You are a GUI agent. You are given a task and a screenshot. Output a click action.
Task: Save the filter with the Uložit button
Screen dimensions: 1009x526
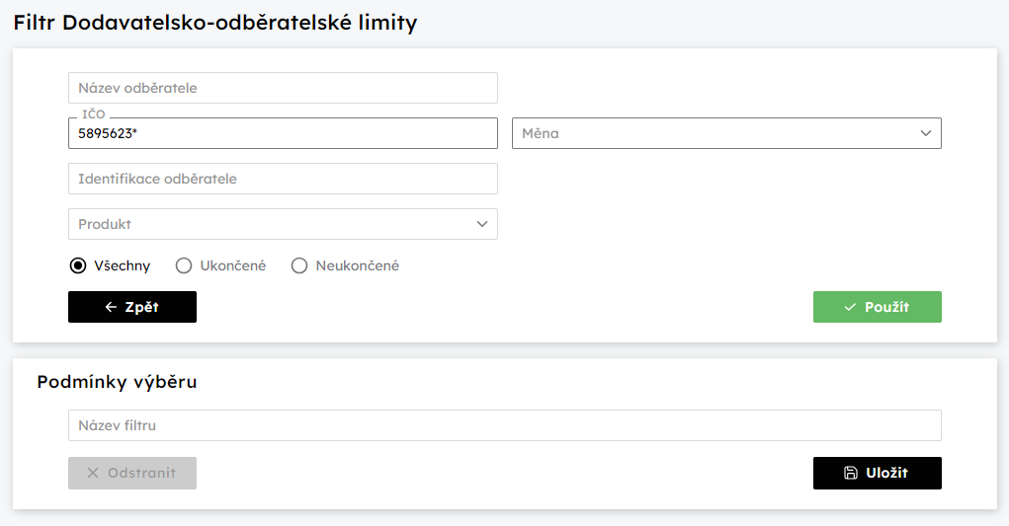(x=878, y=474)
